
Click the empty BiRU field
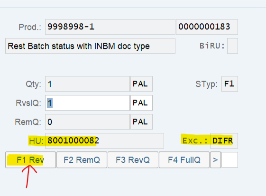(233, 46)
